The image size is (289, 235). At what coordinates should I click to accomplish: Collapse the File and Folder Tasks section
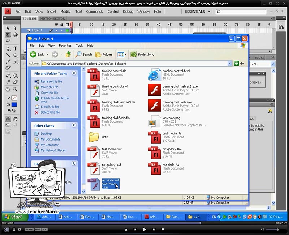(x=74, y=73)
